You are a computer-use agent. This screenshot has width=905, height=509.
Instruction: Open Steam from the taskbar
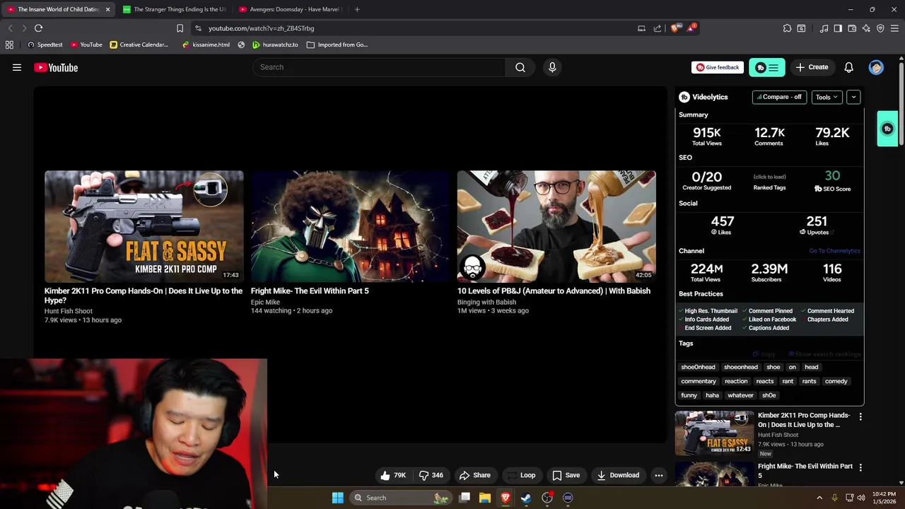[x=526, y=498]
